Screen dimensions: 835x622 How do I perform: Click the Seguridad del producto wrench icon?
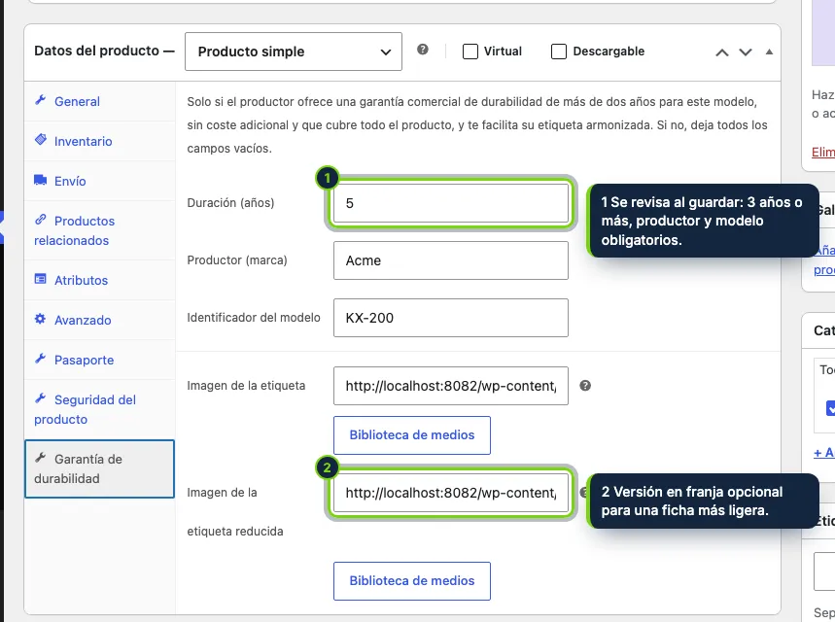tap(41, 397)
